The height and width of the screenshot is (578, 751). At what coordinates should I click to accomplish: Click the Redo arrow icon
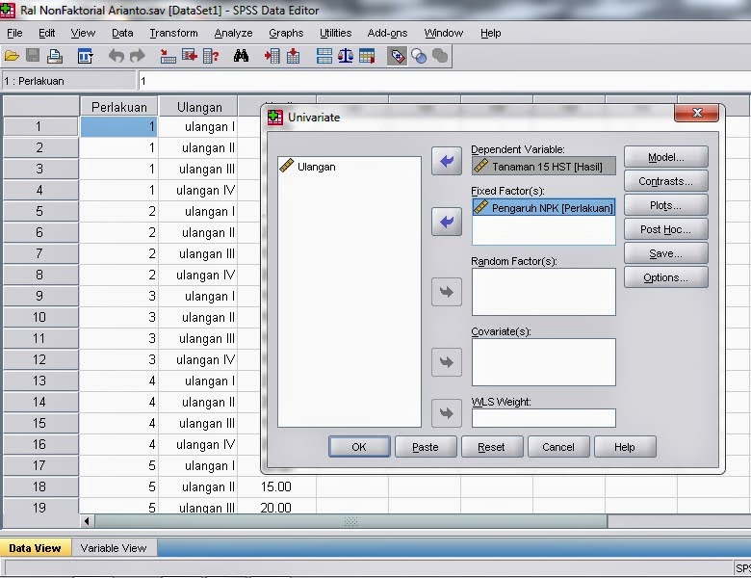[138, 56]
